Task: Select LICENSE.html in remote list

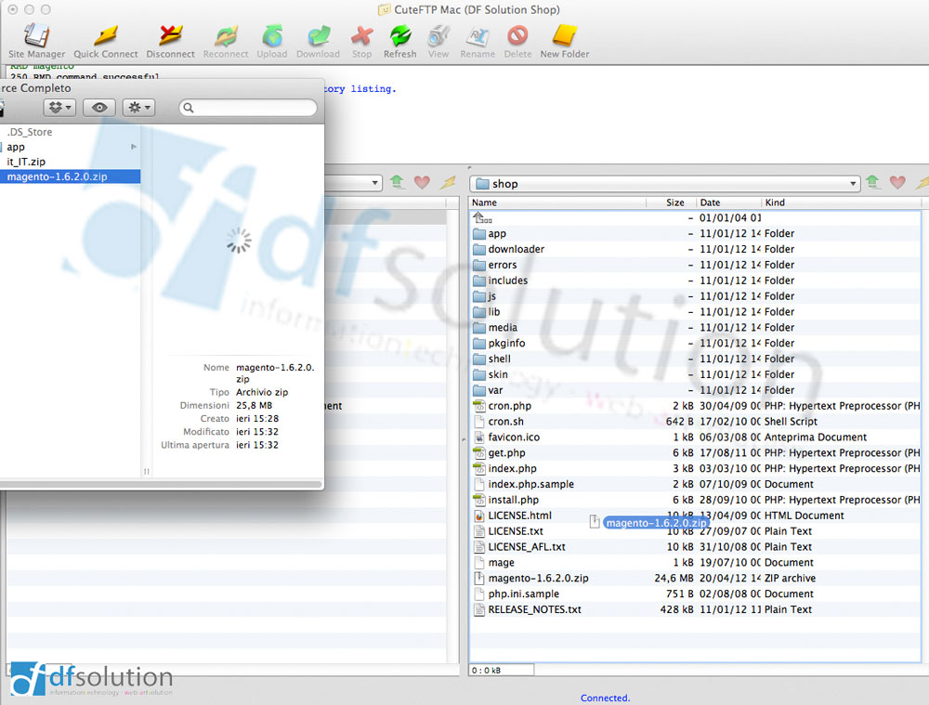Action: point(696,516)
